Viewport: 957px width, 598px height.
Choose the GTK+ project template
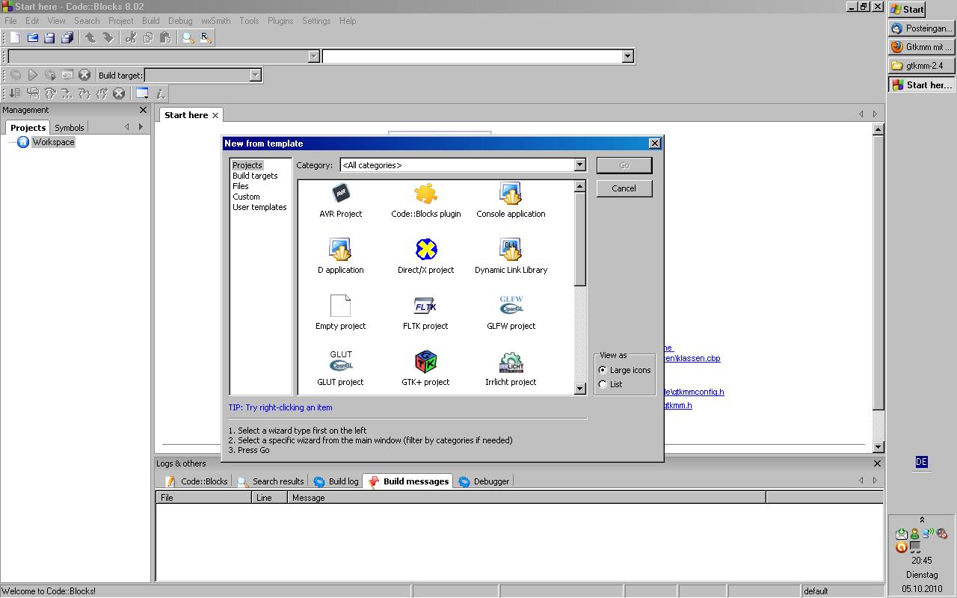[425, 363]
